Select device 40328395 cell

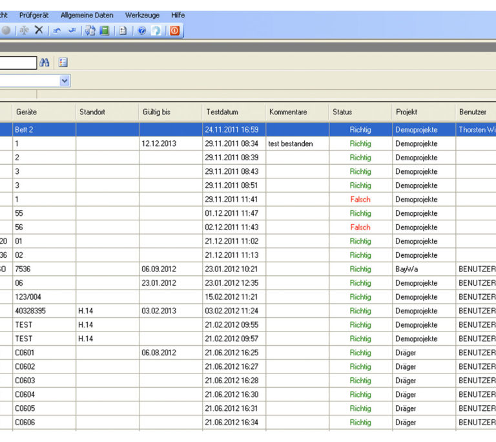[45, 311]
